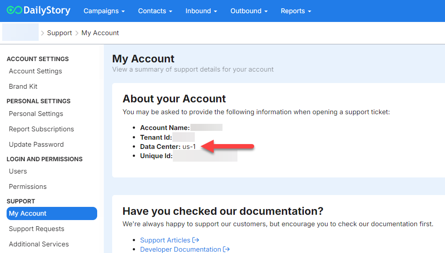Select Update Password option
Image resolution: width=445 pixels, height=253 pixels.
point(36,145)
